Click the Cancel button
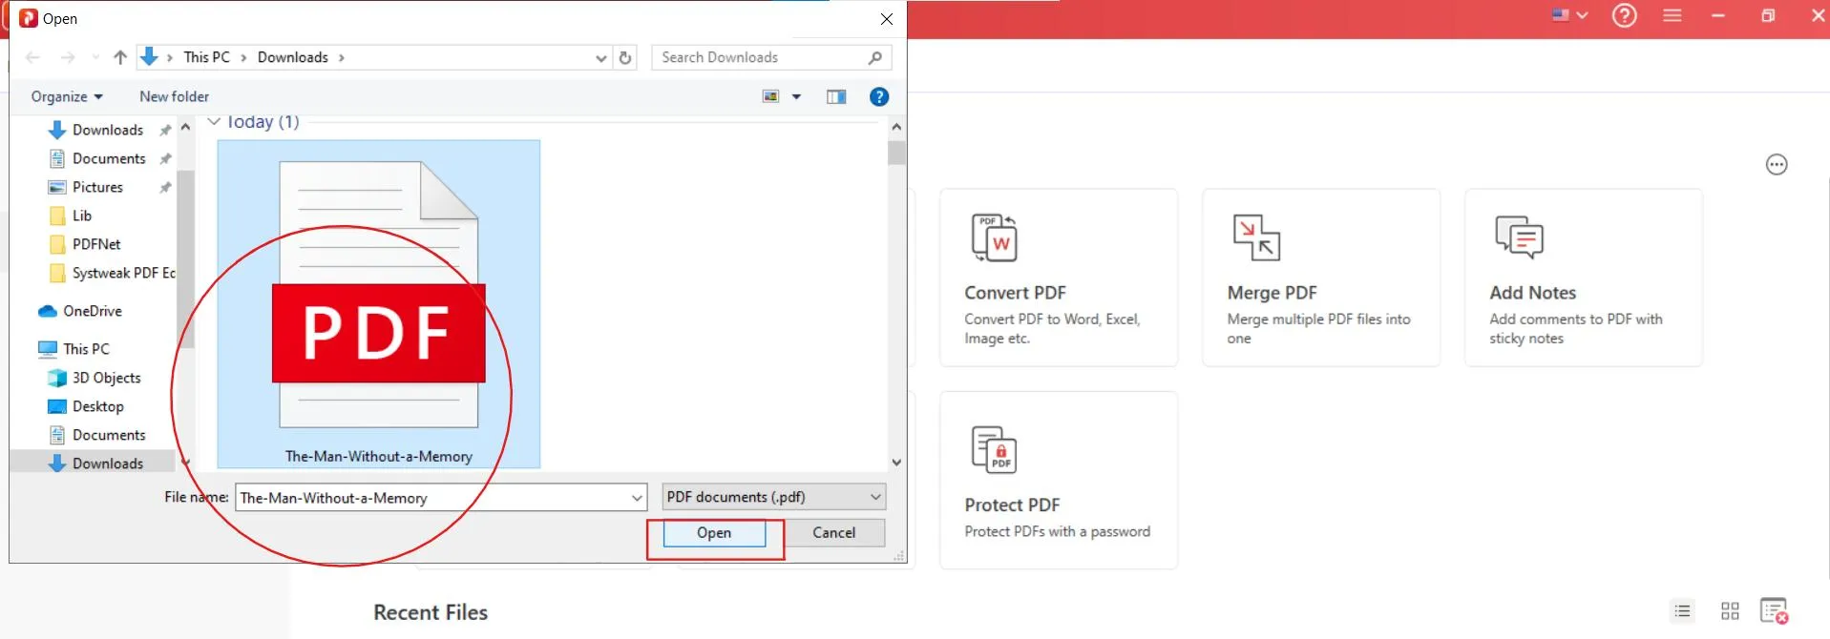This screenshot has width=1830, height=639. (x=833, y=533)
